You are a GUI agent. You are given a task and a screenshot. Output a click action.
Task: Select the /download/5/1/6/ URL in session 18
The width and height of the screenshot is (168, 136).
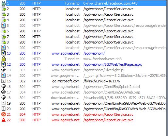pos(125,98)
